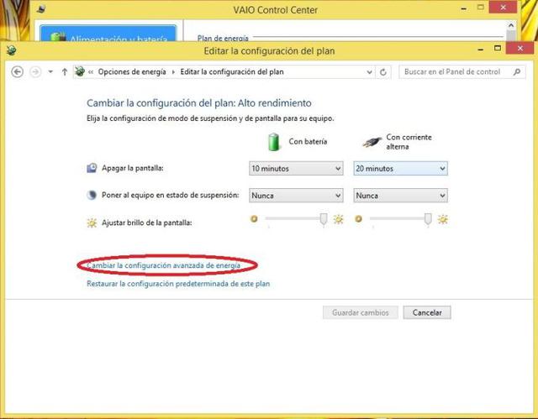
Task: Open the AC screen-off dropdown showing 20 minutos
Action: pos(400,169)
